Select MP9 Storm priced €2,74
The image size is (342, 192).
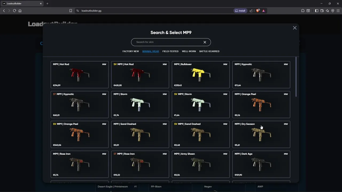pos(140,105)
